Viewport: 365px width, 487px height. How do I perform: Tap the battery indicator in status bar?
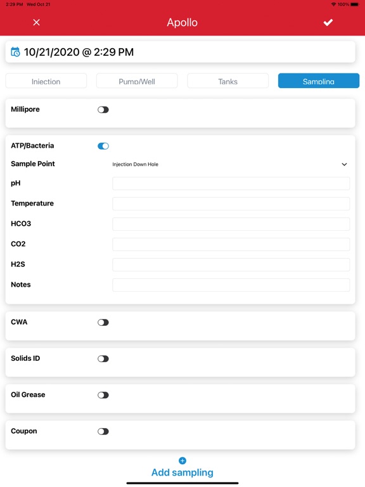click(354, 4)
